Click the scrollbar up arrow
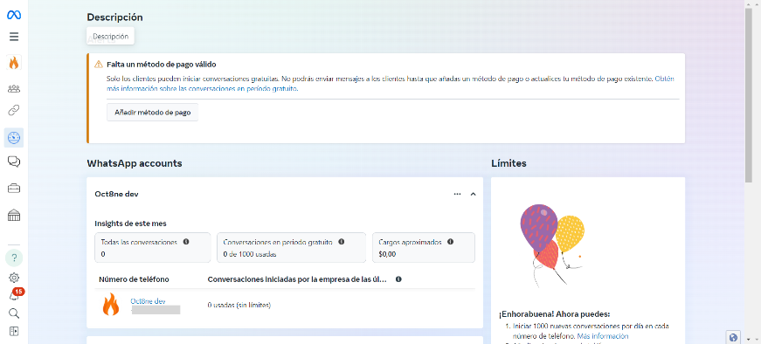This screenshot has width=761, height=344. pyautogui.click(x=750, y=3)
